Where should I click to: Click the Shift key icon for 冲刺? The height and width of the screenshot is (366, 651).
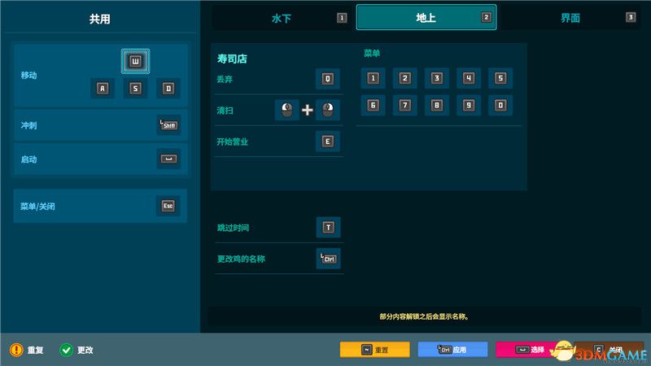coord(168,125)
